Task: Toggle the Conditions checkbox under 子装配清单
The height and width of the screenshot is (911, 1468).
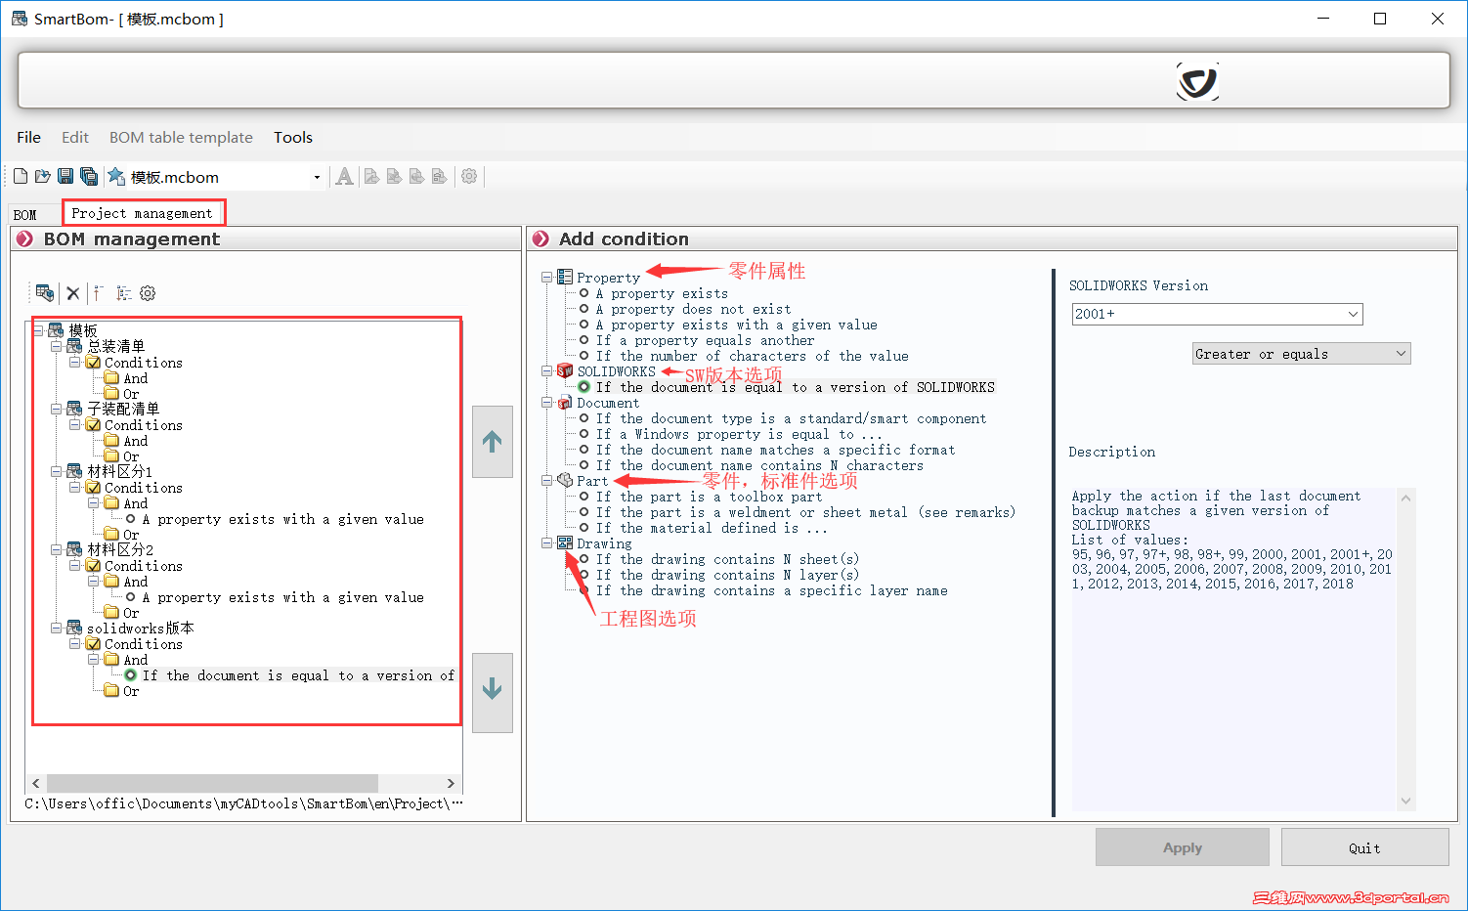Action: point(93,425)
